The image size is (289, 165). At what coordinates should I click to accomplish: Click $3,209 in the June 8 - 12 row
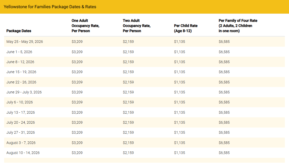(x=77, y=62)
